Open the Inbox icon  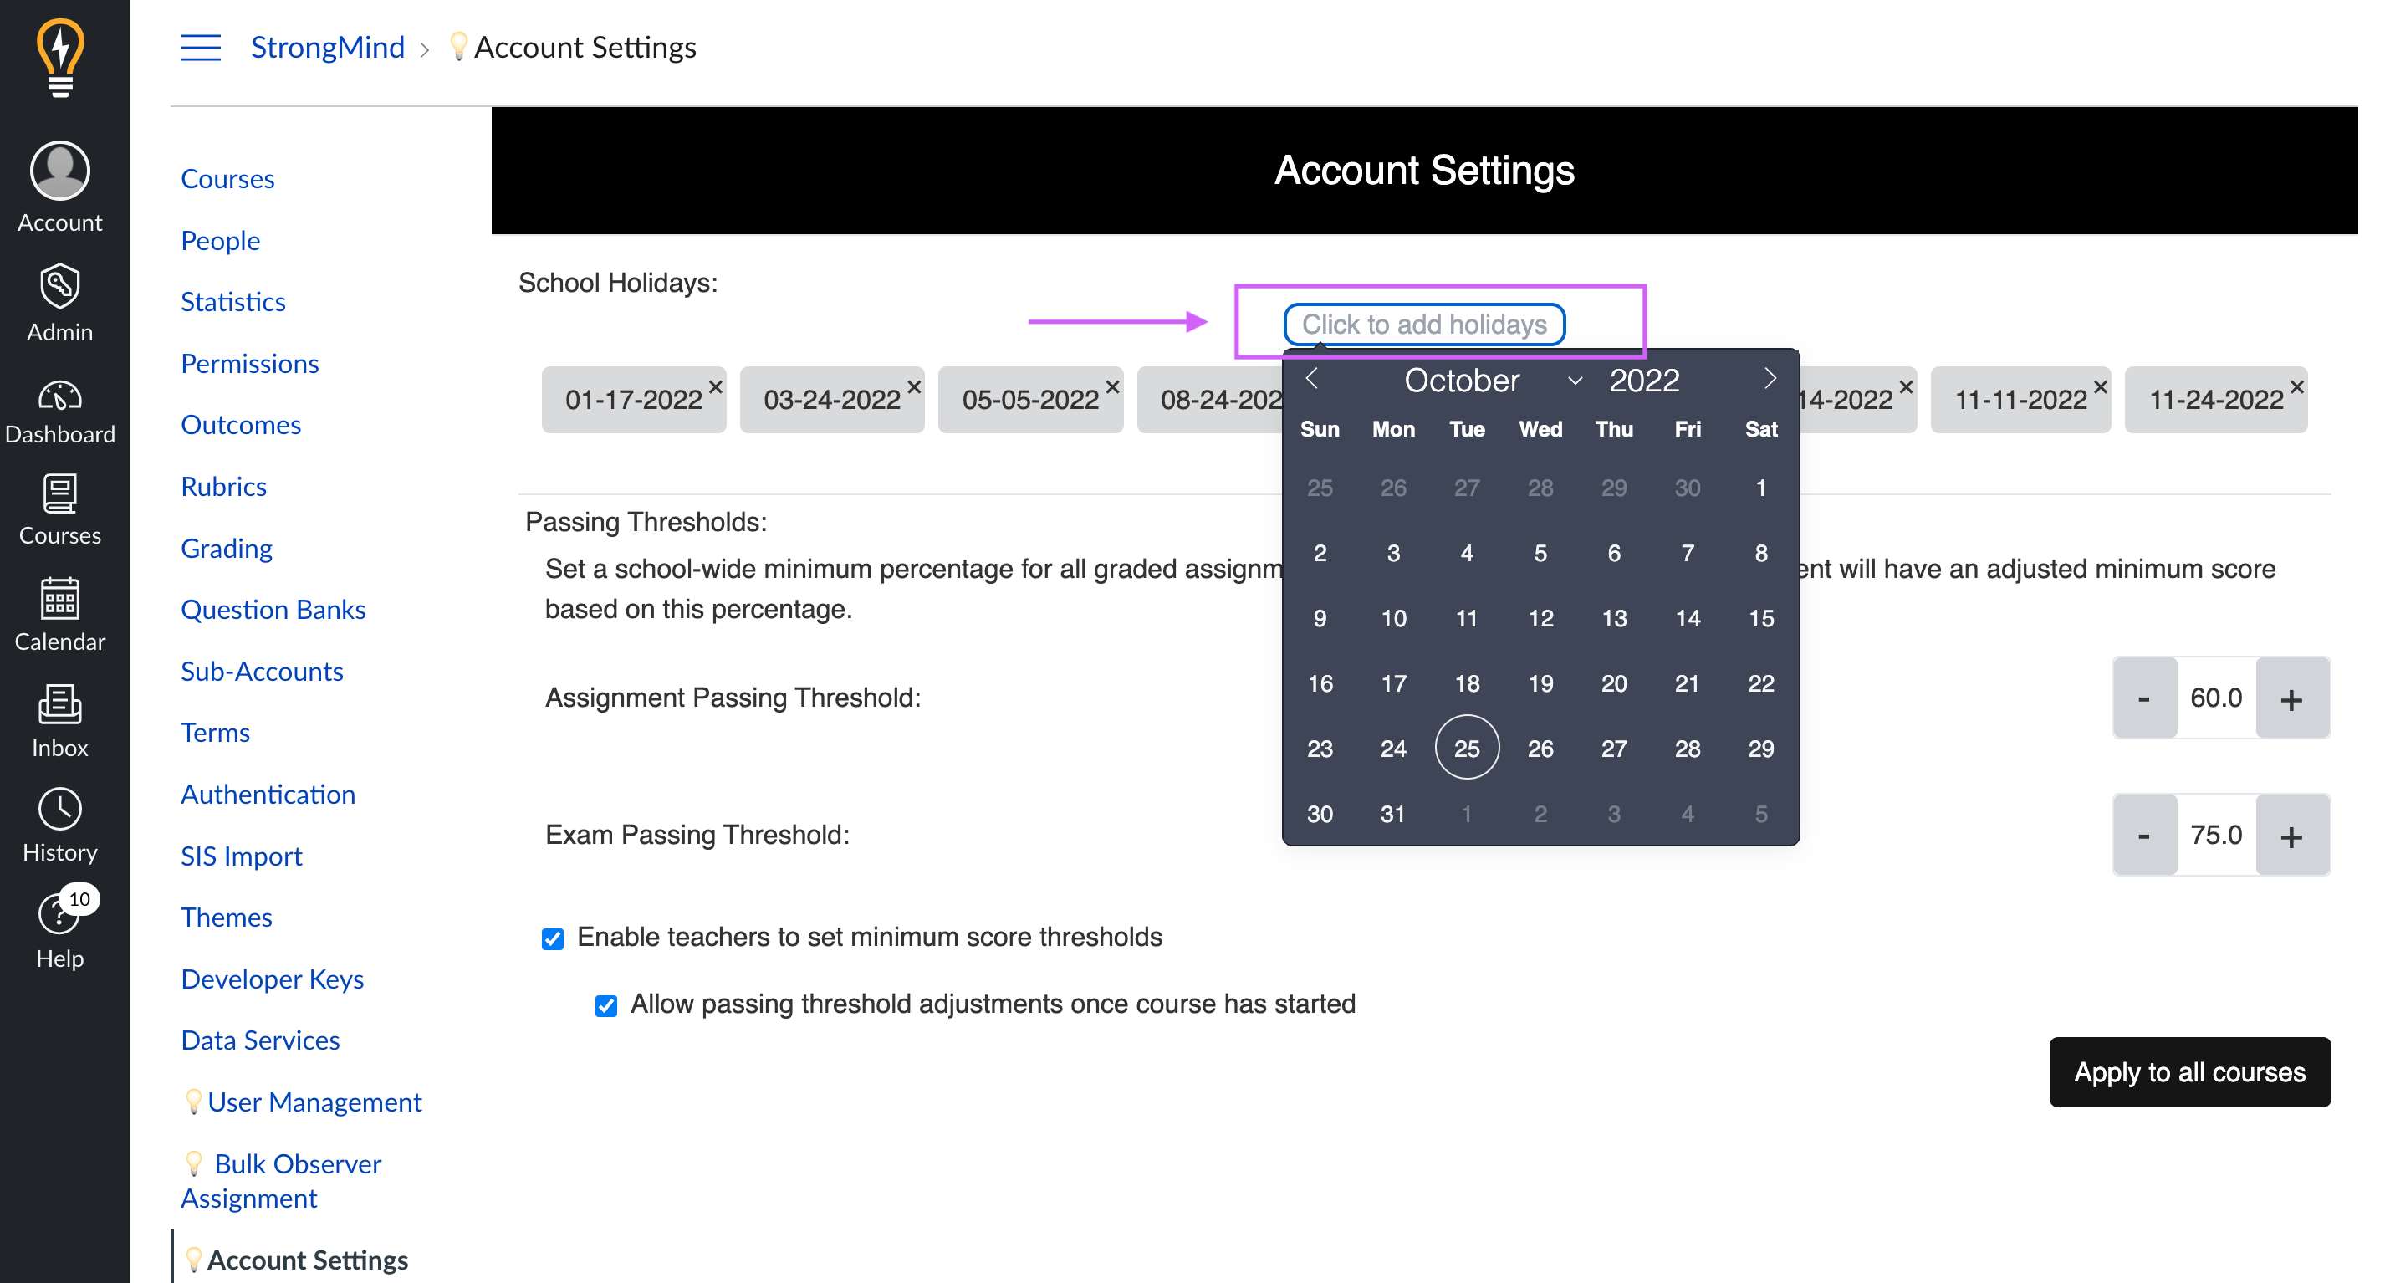coord(60,722)
